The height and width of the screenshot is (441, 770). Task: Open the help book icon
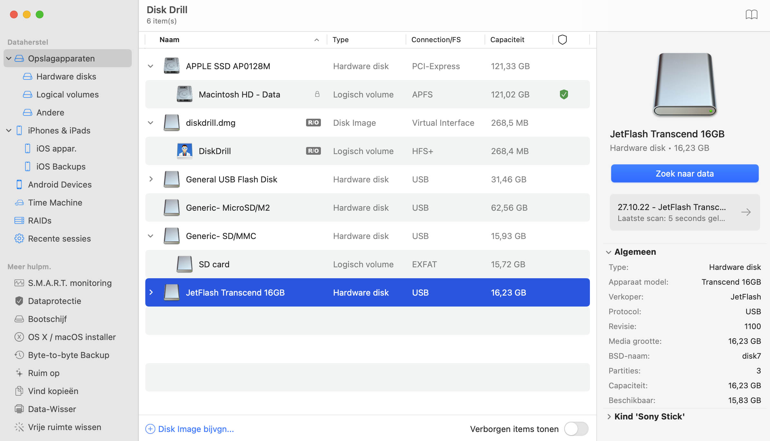coord(751,14)
